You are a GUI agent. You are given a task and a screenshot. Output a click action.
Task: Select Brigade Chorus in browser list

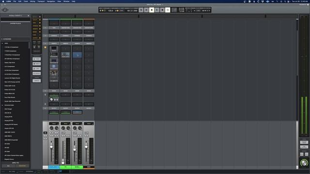[9, 159]
